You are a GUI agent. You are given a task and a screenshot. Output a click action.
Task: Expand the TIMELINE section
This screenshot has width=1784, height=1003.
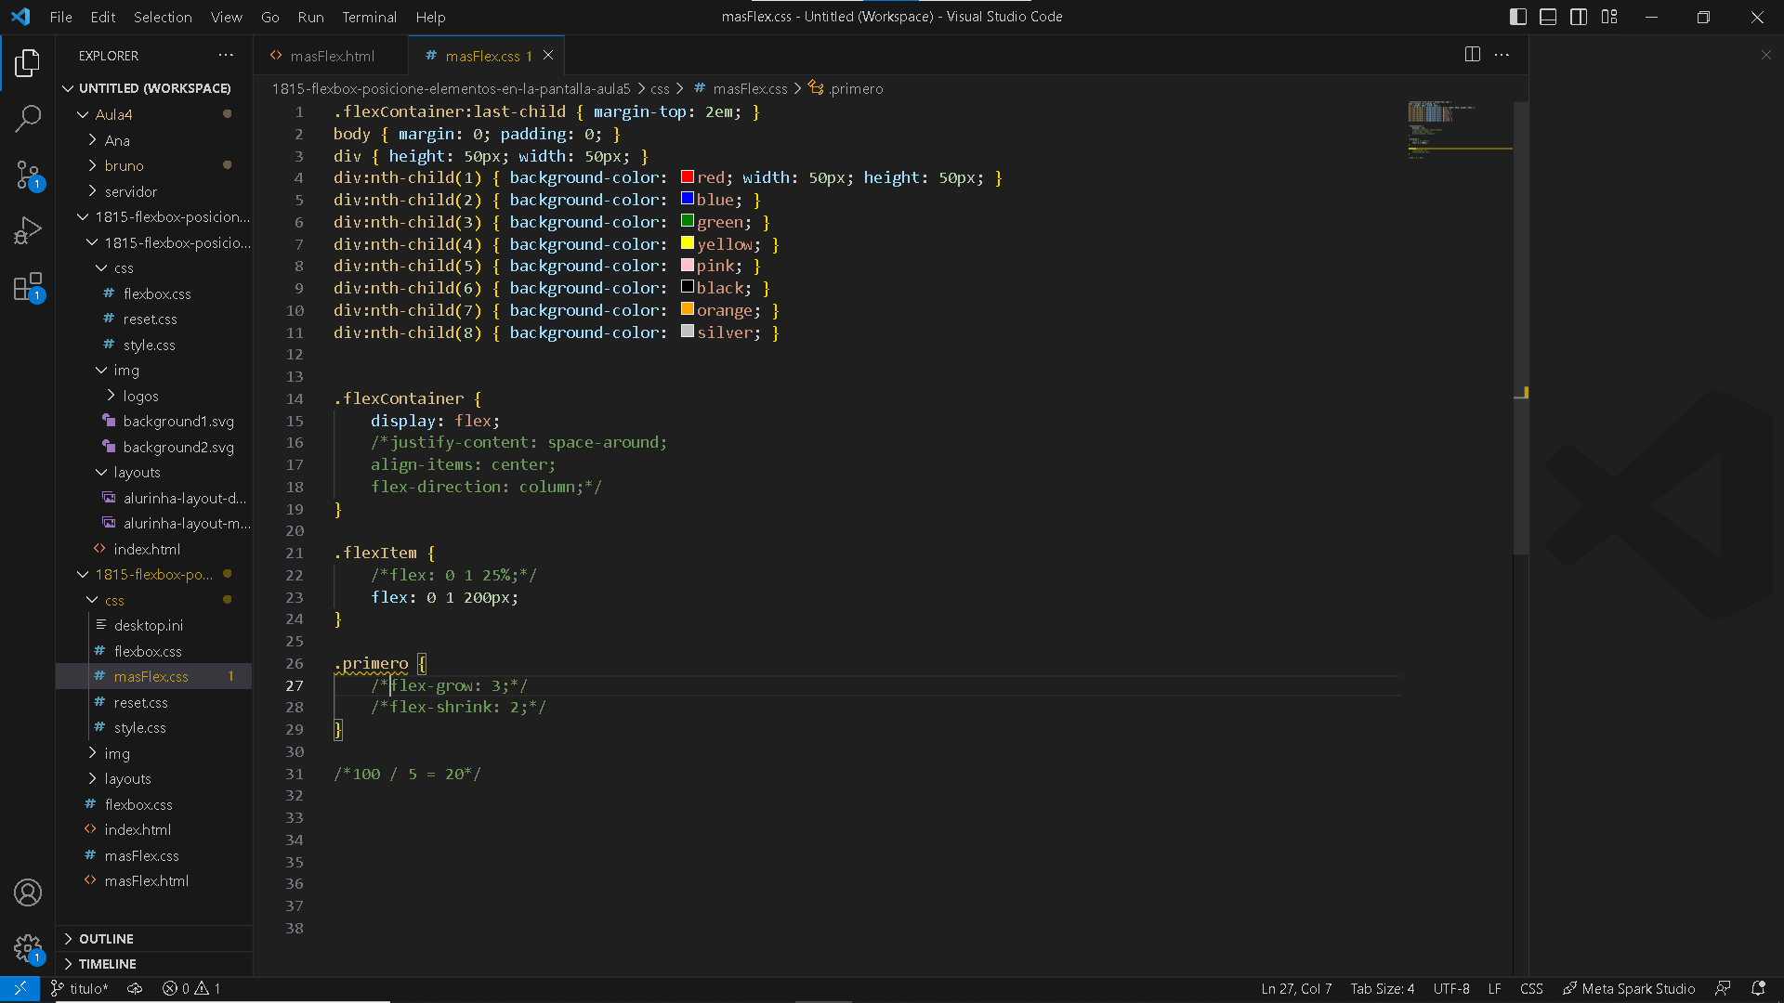click(153, 964)
